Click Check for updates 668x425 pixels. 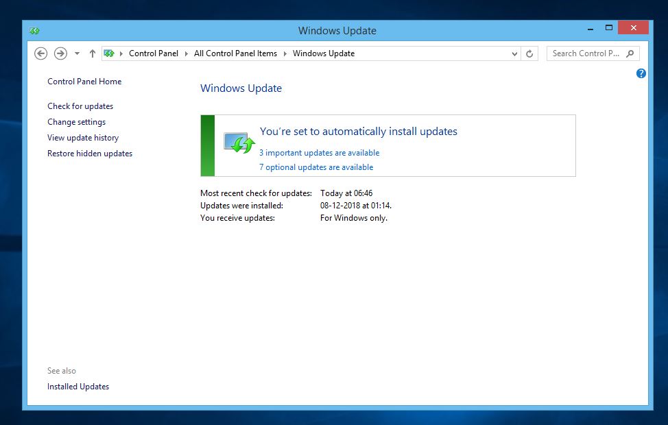point(80,106)
